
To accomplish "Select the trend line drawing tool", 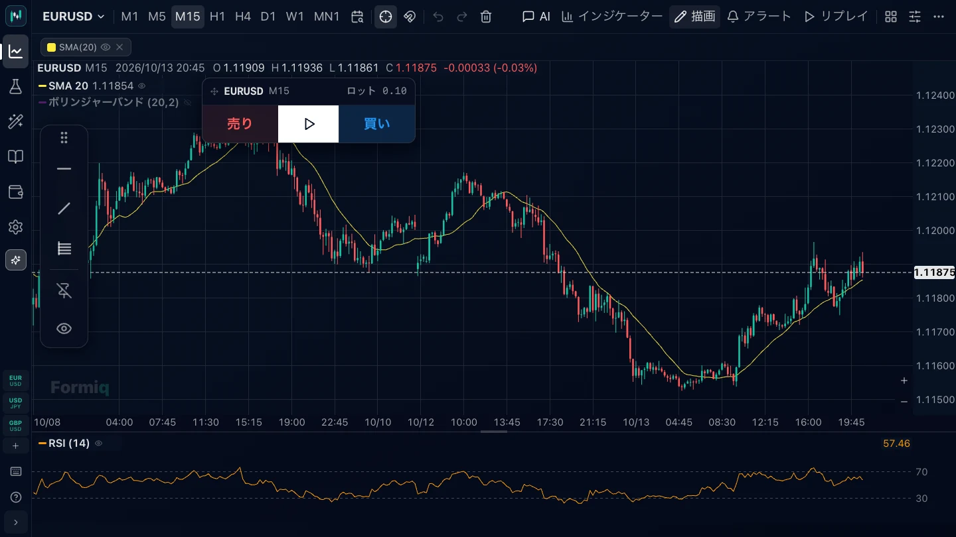I will [x=64, y=209].
